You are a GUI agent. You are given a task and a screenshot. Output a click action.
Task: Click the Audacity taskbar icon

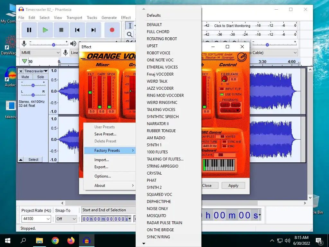(x=87, y=241)
